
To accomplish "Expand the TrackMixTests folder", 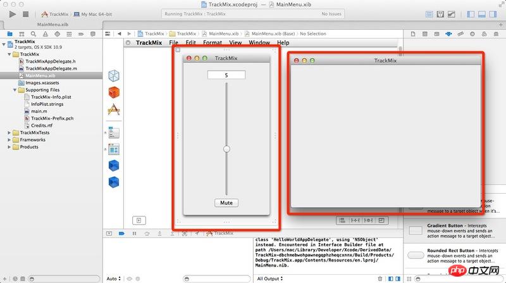I will click(x=9, y=132).
